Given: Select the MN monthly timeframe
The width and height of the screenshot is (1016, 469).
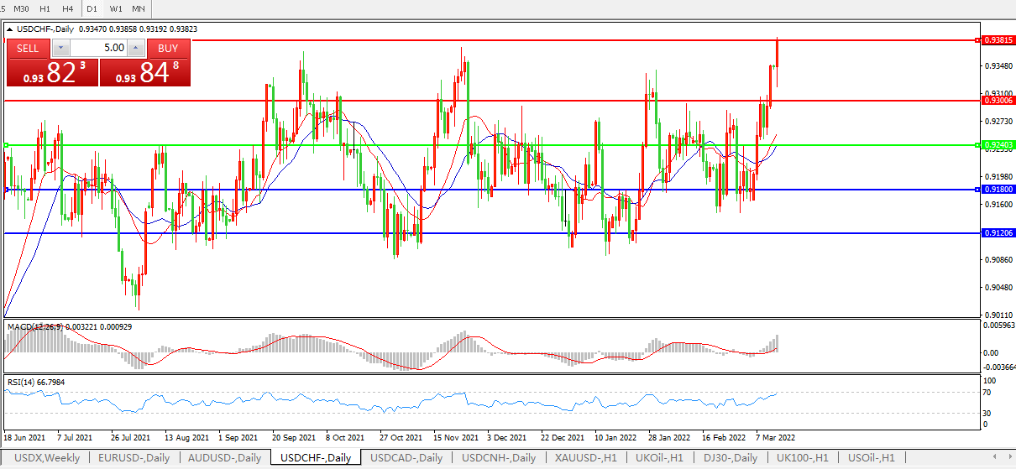Looking at the screenshot, I should pos(139,8).
